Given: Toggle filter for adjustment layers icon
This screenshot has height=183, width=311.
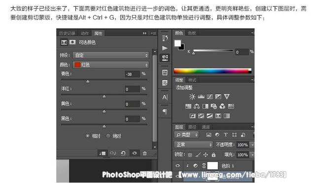Looking at the screenshot, I should (217, 135).
